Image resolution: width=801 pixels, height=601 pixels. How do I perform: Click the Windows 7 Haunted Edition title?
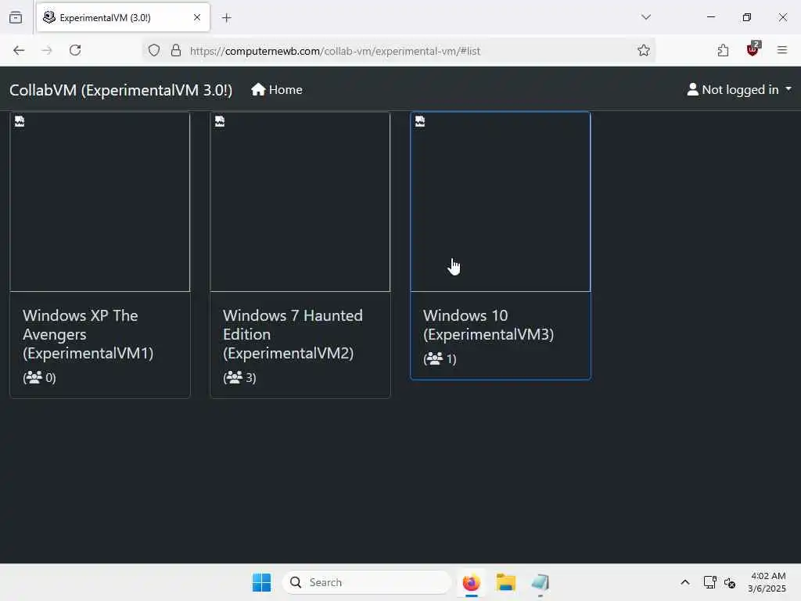click(293, 334)
